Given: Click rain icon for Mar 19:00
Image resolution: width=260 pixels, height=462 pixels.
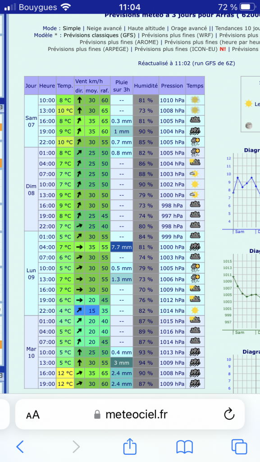Looking at the screenshot, I should (195, 384).
